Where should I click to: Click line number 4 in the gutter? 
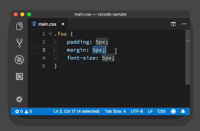pos(44,58)
